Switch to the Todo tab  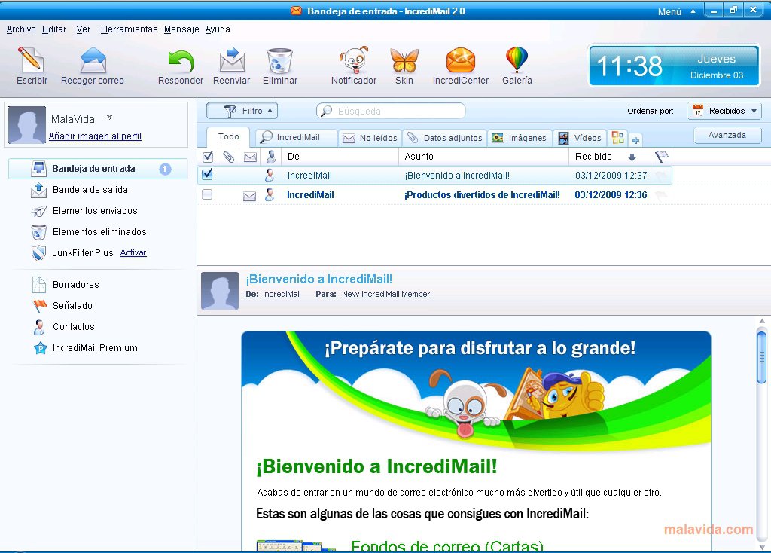[x=229, y=137]
